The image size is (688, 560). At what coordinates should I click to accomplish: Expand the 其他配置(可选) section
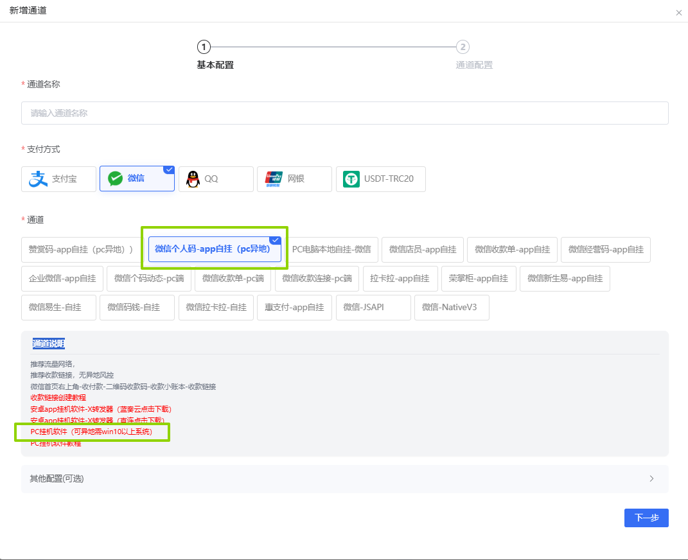pyautogui.click(x=345, y=479)
